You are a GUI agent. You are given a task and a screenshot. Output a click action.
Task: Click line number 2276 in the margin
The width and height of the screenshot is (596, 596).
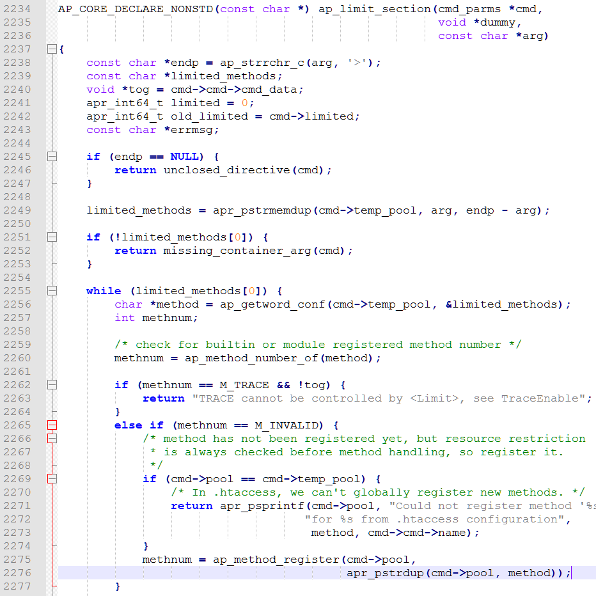[x=17, y=573]
